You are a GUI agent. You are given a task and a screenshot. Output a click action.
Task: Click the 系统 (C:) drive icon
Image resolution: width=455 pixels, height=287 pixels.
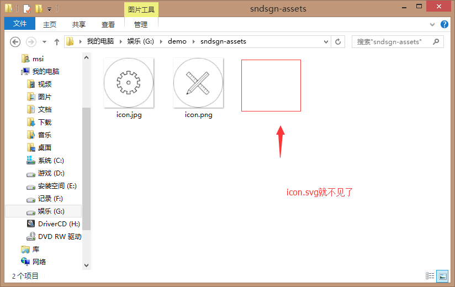(x=30, y=160)
